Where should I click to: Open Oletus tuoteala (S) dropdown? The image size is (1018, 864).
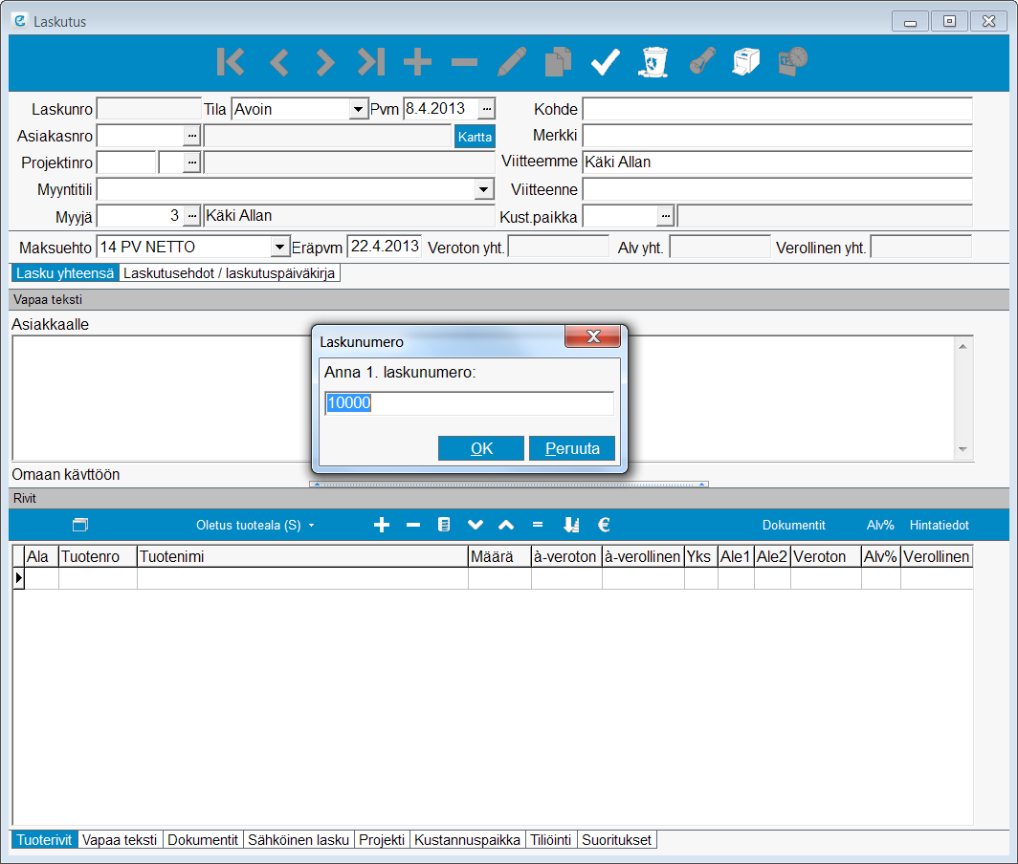pos(255,526)
